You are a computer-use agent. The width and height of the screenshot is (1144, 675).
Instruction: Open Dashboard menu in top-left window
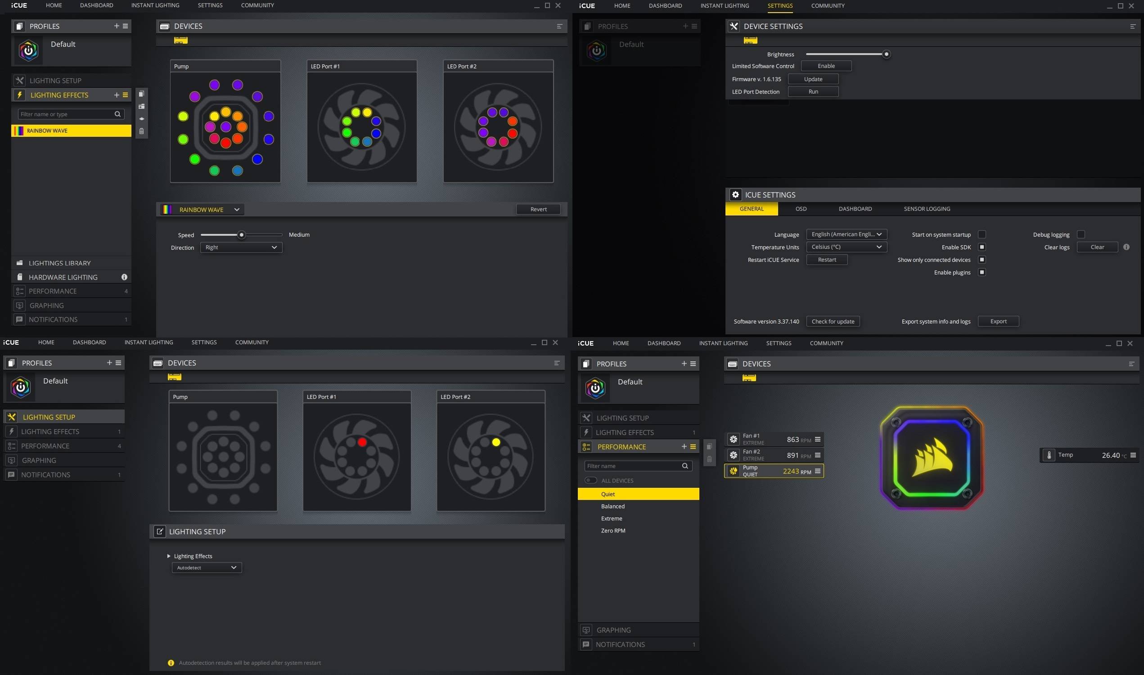[96, 5]
